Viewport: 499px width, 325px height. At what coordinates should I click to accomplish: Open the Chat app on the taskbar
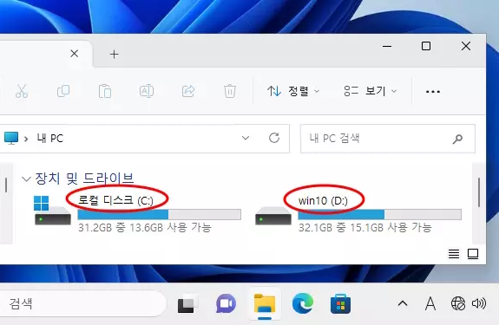[226, 303]
